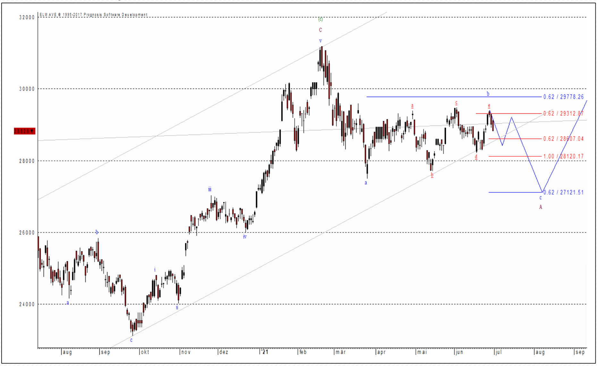Click the blue iv wave label
This screenshot has height=366, width=597.
(x=245, y=237)
